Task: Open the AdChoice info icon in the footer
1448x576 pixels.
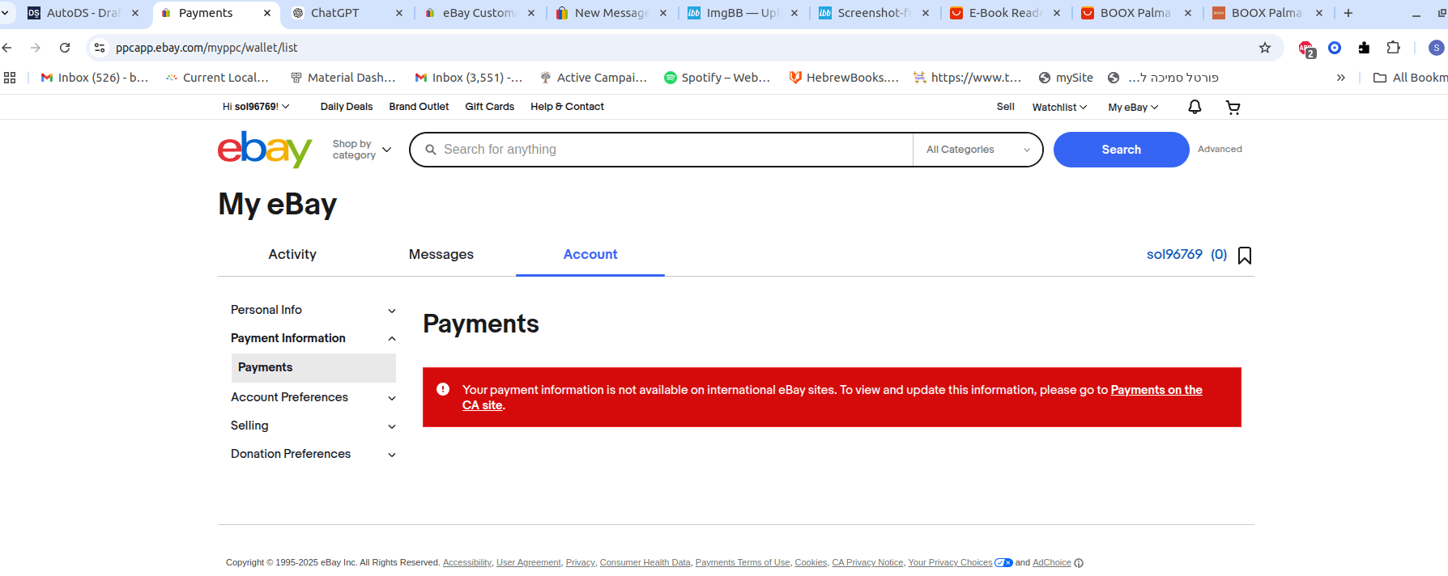Action: [x=1079, y=563]
